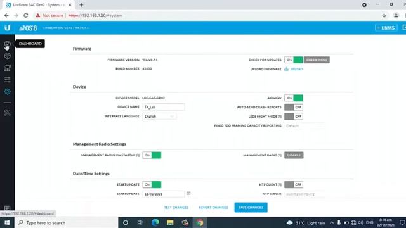
Task: Open the Interface Language dropdown
Action: (x=159, y=117)
